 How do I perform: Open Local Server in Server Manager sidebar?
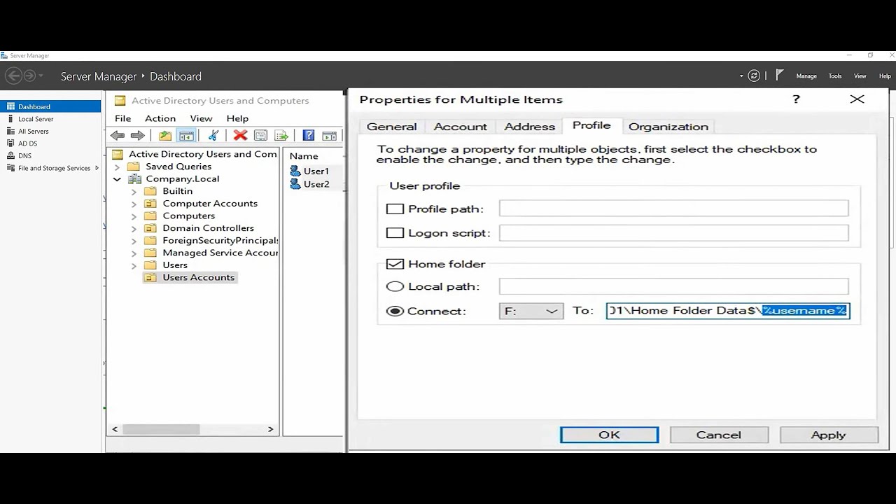point(36,119)
